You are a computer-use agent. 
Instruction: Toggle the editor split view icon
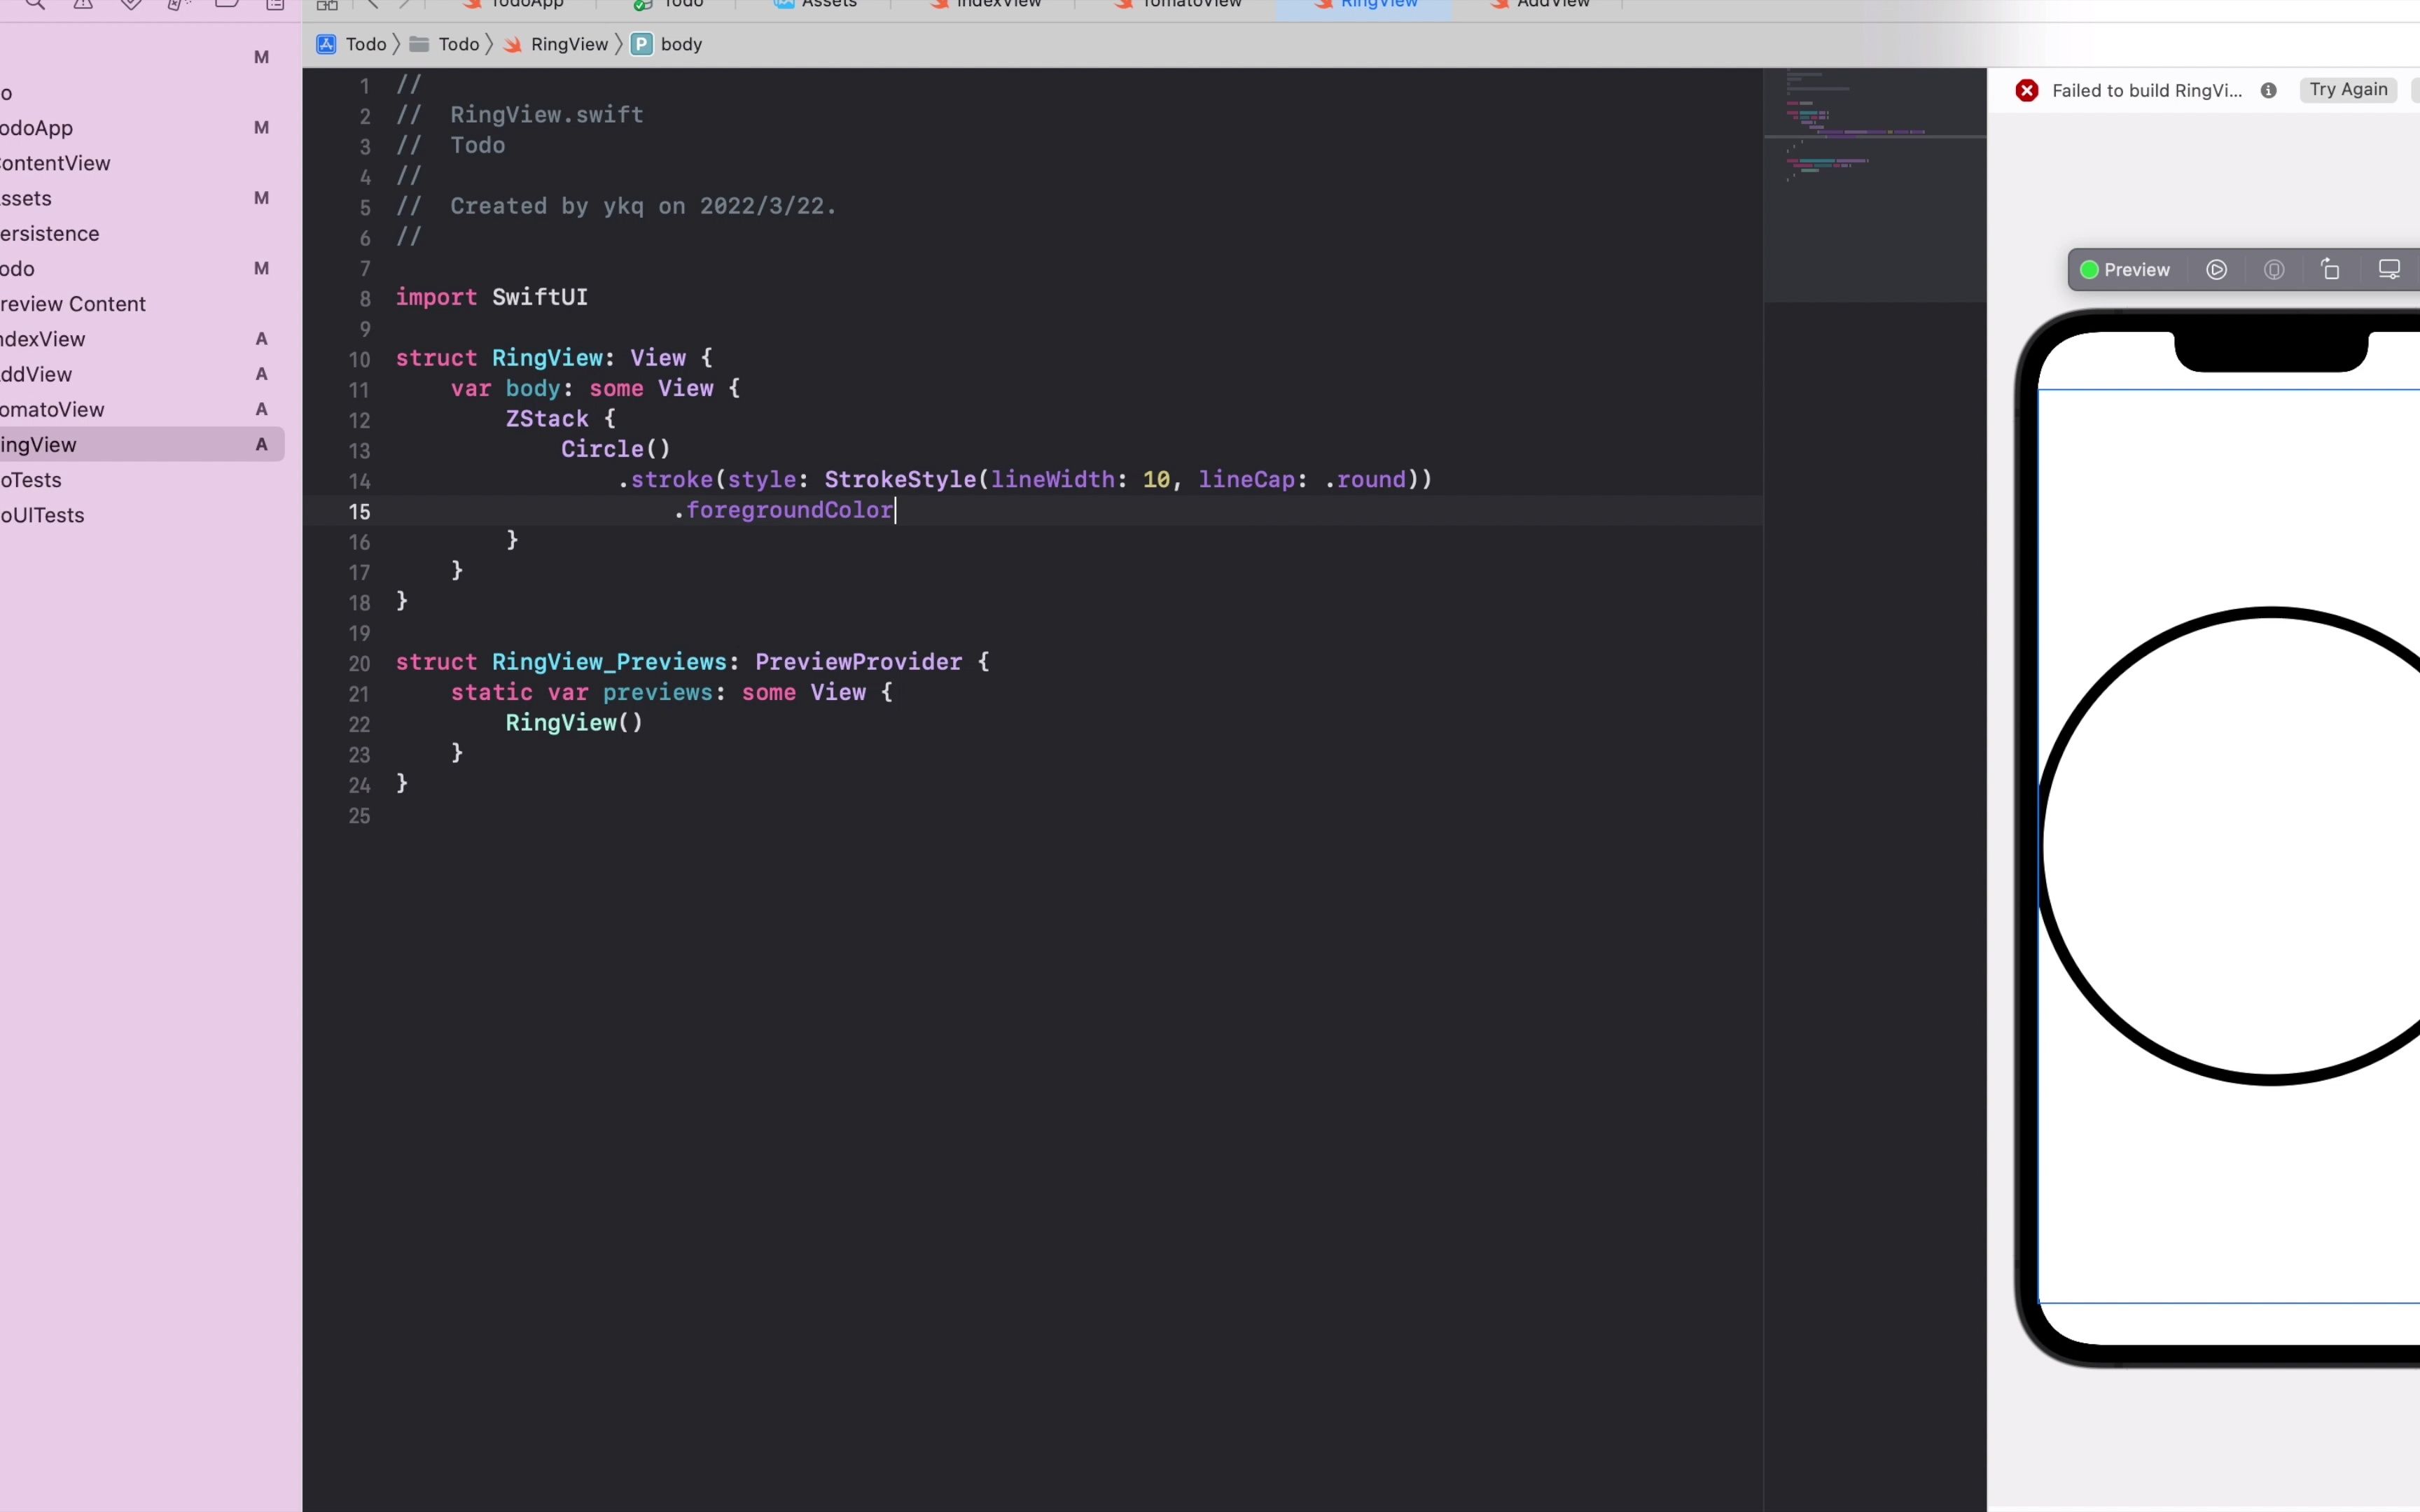coord(327,4)
